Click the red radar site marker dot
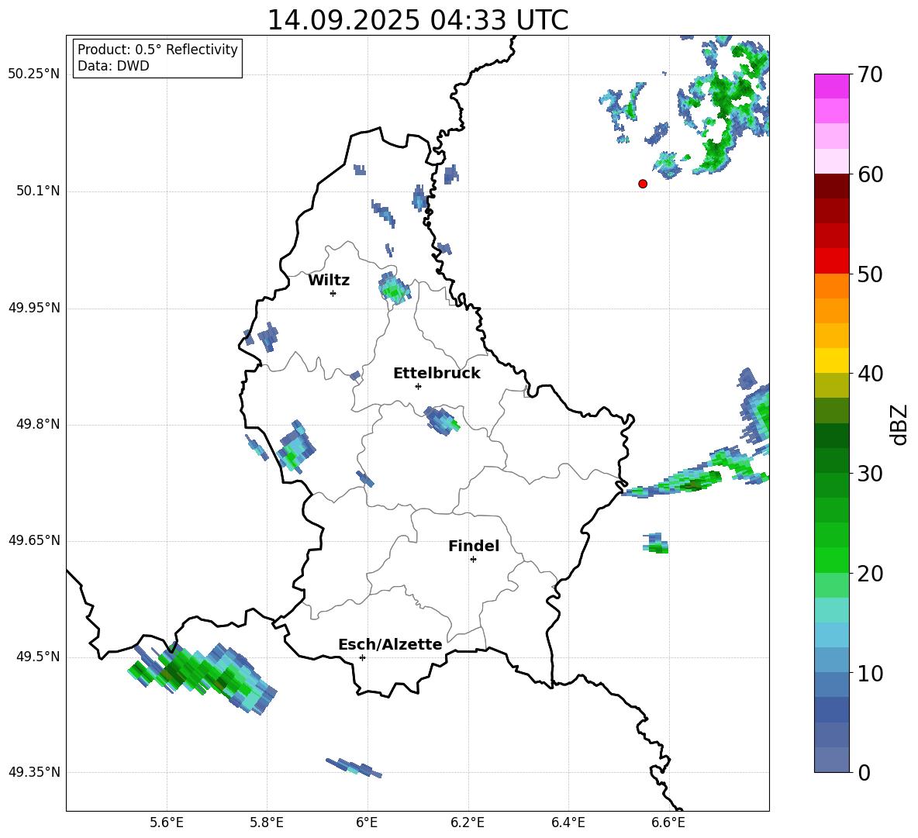The image size is (918, 838). pyautogui.click(x=643, y=184)
